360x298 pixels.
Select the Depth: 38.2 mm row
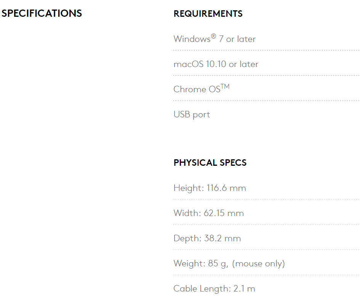click(207, 238)
